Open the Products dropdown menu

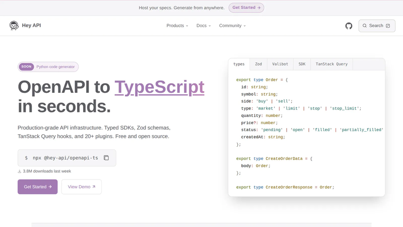tap(177, 26)
